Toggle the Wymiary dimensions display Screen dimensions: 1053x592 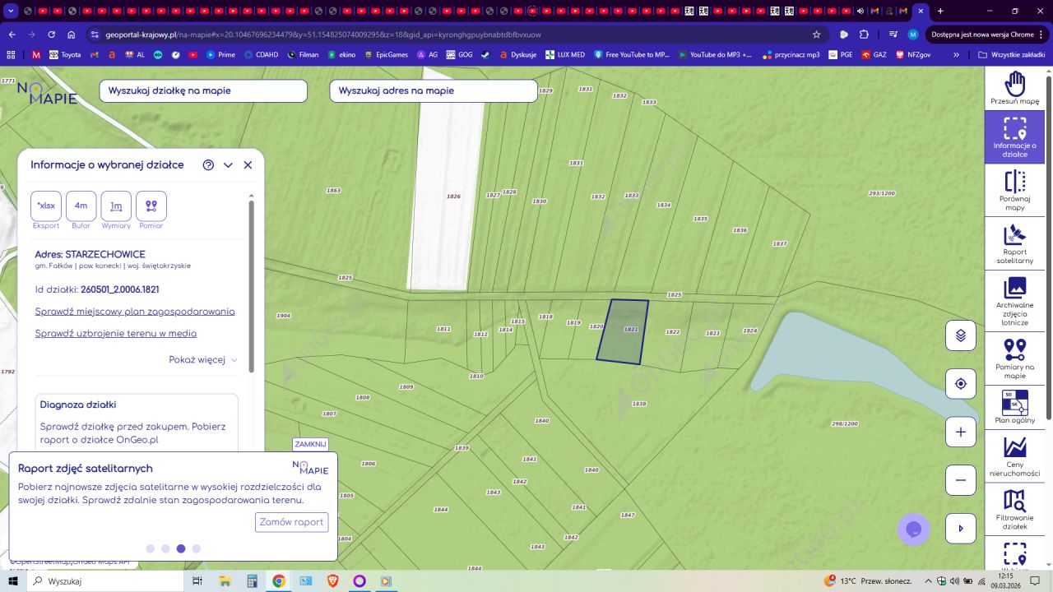[x=116, y=206]
